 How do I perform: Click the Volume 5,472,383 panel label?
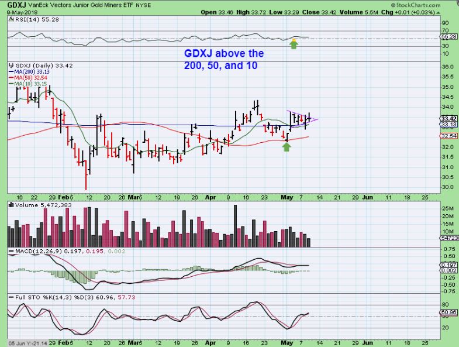43,205
